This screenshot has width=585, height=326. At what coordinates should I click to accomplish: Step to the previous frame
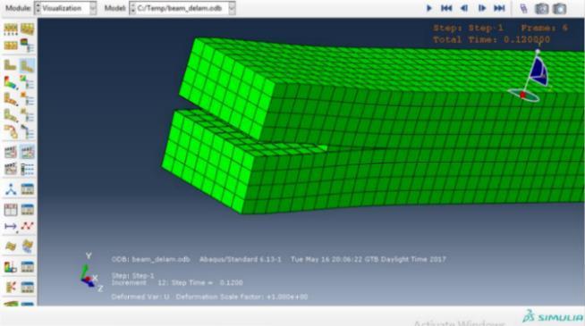464,8
